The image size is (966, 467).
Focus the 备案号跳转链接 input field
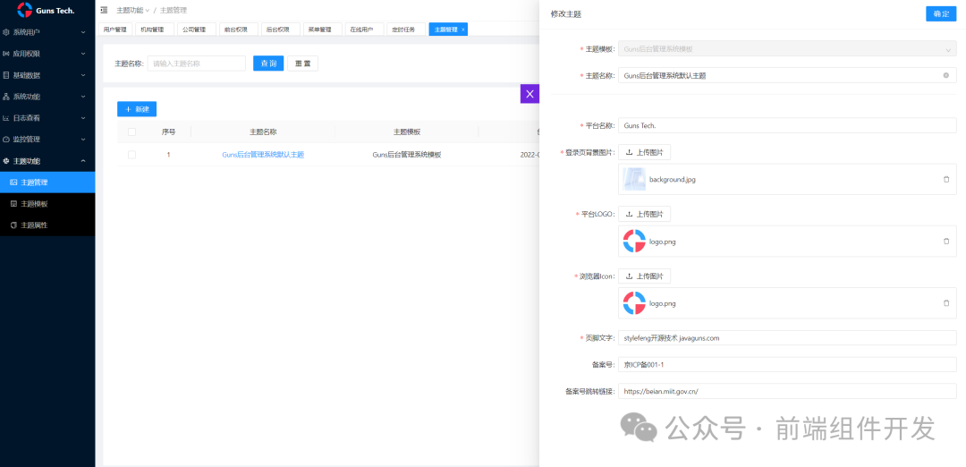tap(787, 391)
